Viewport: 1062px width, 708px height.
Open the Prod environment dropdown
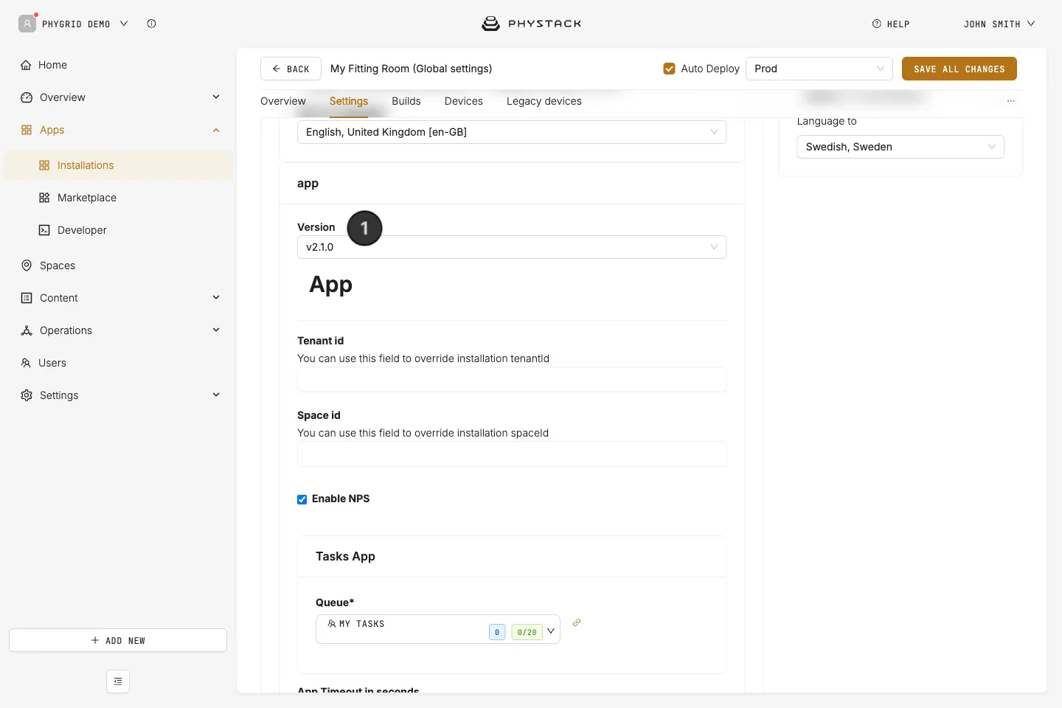[x=819, y=69]
